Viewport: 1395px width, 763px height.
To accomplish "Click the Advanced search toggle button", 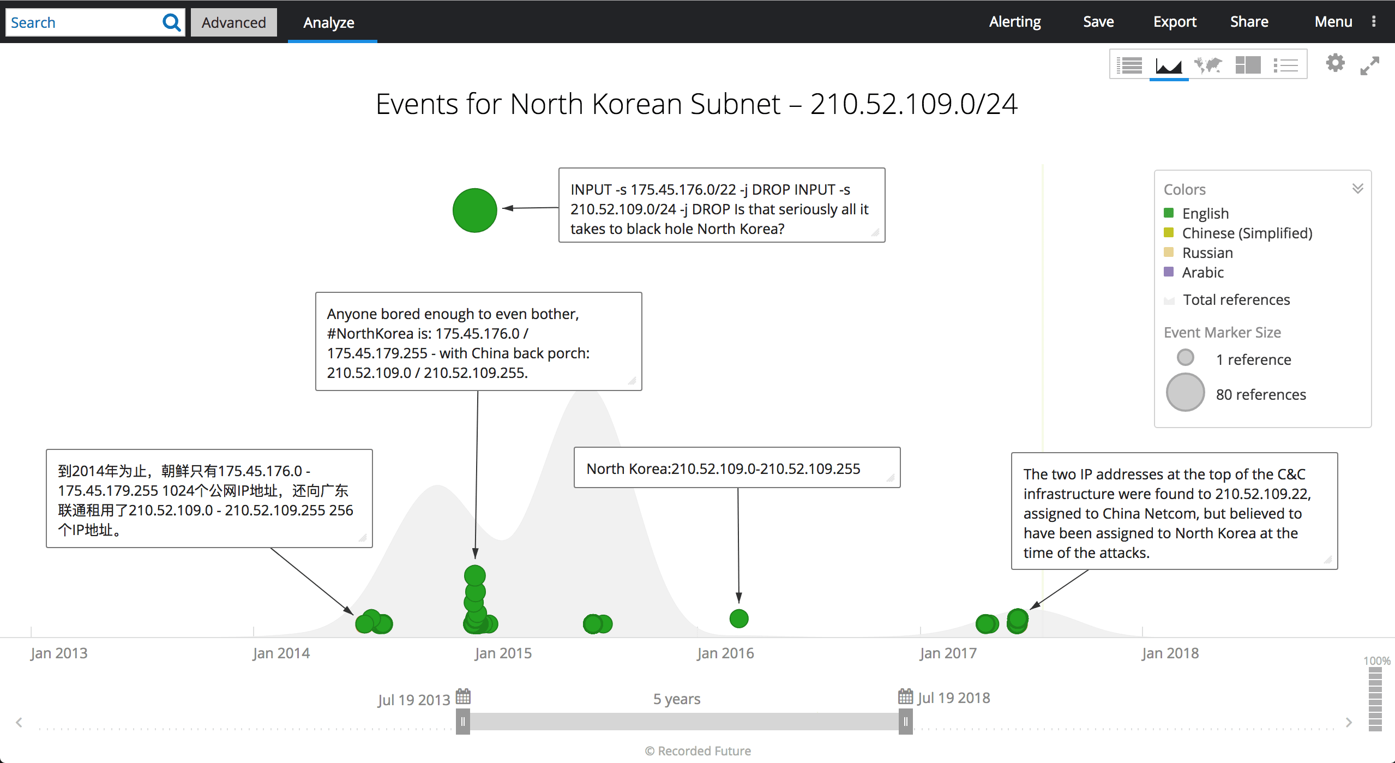I will click(x=232, y=21).
